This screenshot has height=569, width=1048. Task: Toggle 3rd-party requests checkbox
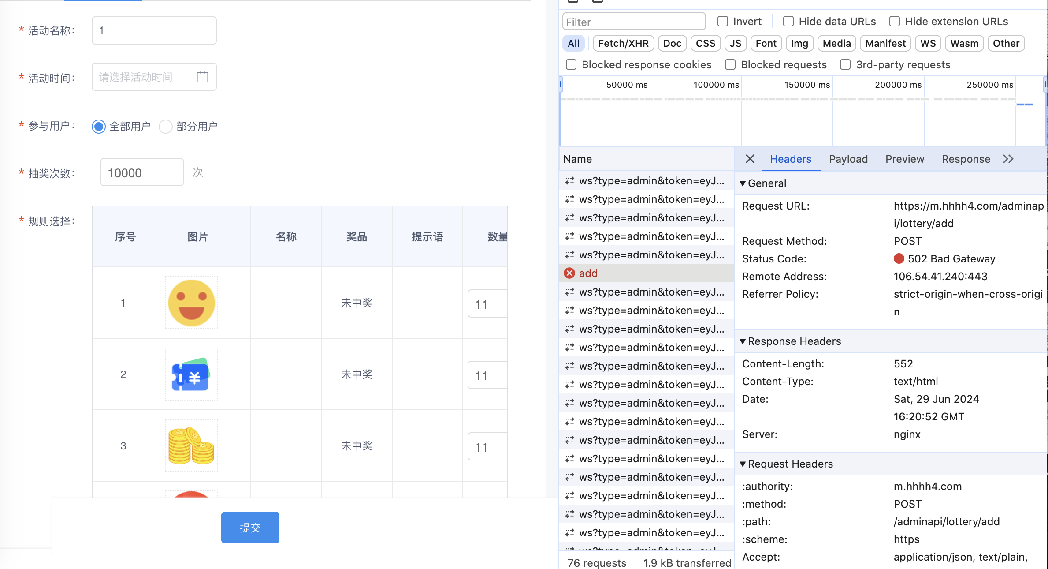[x=845, y=64]
